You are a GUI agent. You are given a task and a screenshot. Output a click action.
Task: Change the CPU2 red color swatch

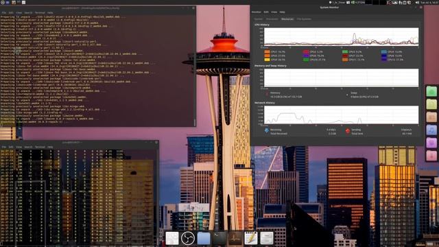pyautogui.click(x=306, y=52)
